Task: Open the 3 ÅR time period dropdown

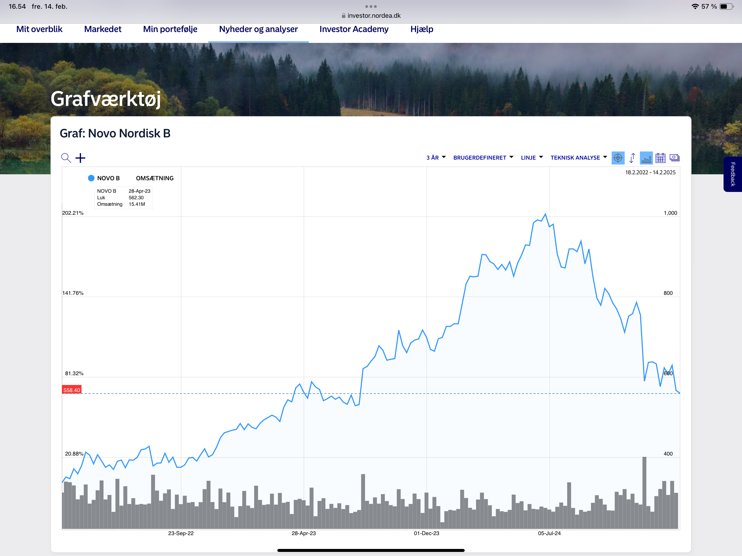Action: point(436,158)
